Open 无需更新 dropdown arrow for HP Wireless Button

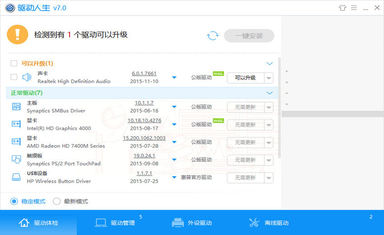click(x=269, y=178)
